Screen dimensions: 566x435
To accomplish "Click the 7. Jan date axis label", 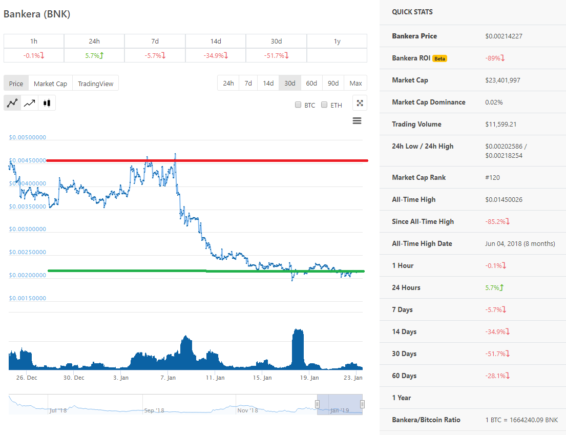I will click(x=168, y=378).
